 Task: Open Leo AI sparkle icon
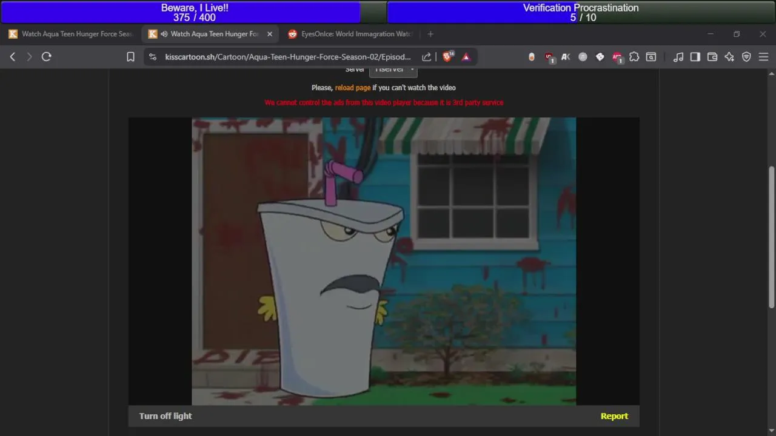click(729, 57)
